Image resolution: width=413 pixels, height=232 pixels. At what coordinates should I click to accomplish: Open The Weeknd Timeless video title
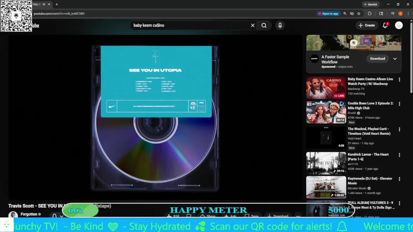[369, 131]
